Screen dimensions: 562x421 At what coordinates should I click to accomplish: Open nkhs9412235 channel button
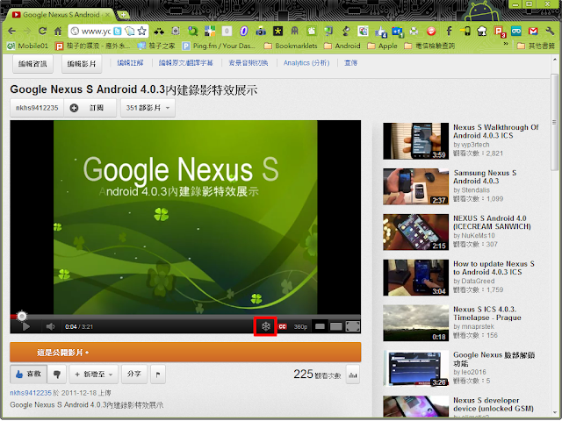(37, 108)
